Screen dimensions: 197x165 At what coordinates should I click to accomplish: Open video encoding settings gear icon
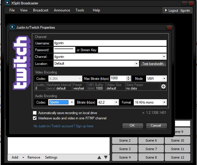[163, 87]
